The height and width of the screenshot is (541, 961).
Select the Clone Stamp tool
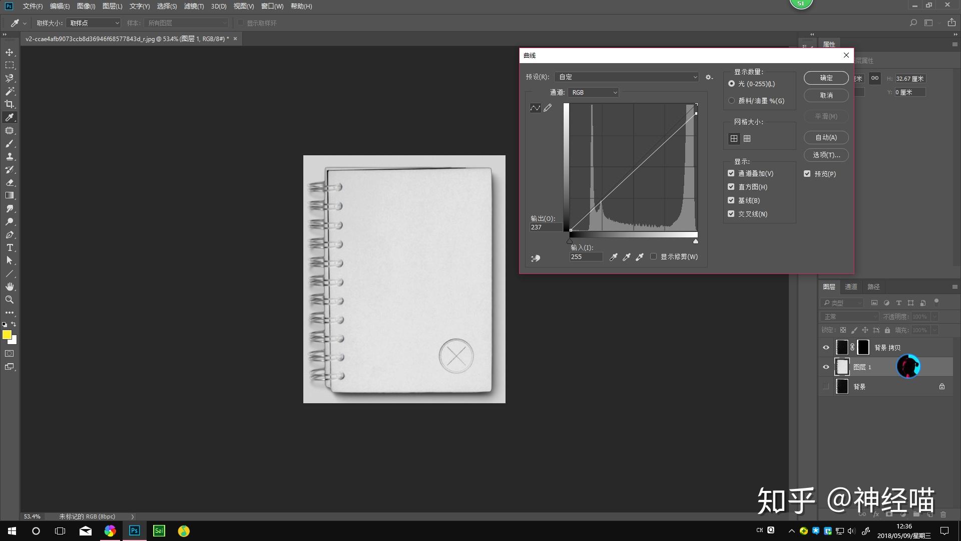(x=10, y=156)
